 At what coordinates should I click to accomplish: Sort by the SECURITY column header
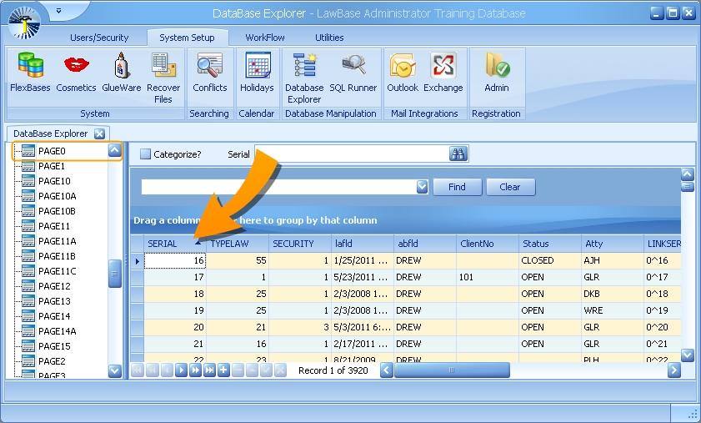coord(300,244)
